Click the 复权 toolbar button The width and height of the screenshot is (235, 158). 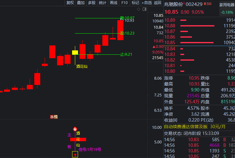[70, 3]
